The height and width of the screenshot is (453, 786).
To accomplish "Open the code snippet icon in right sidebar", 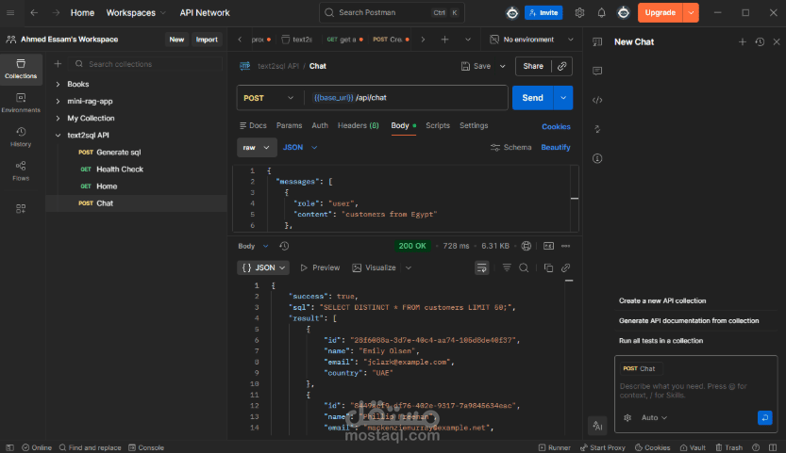I will tap(597, 100).
